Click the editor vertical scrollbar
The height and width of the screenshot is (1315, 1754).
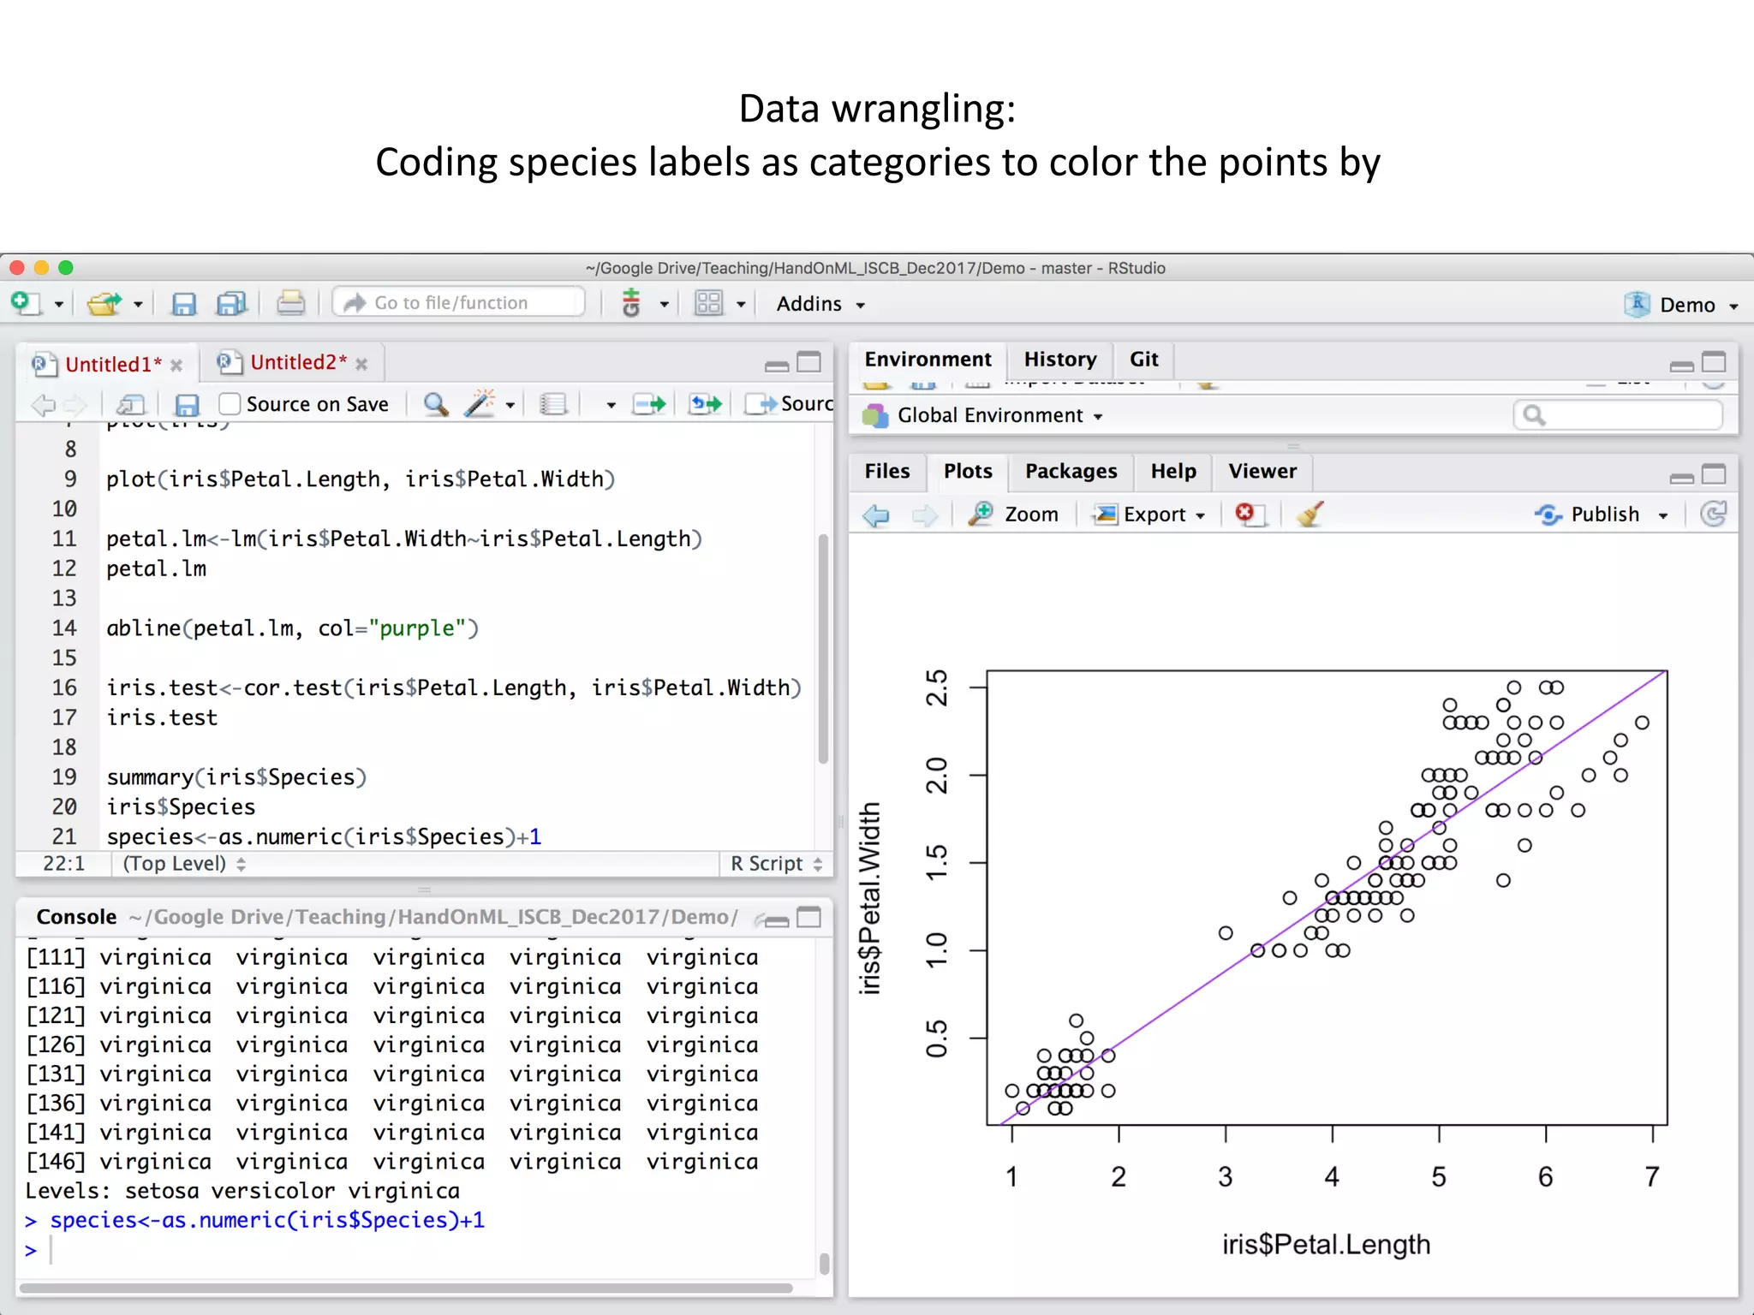[x=823, y=649]
